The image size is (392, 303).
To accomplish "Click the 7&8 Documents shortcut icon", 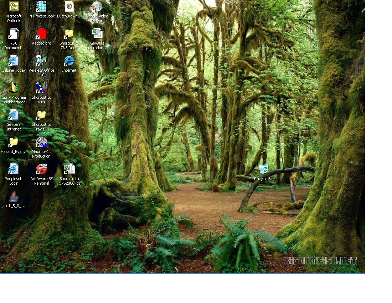I will 14,34.
